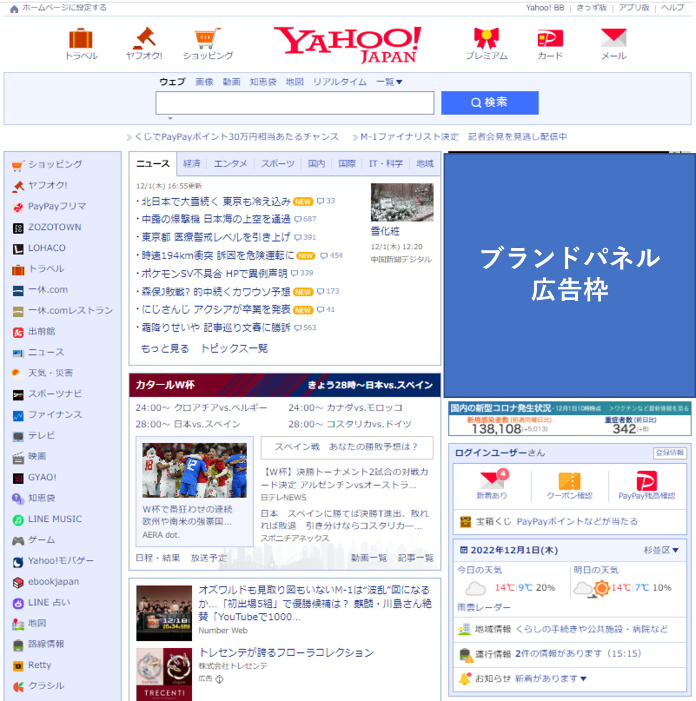The image size is (696, 701).
Task: Select the カード PayPay card icon
Action: [x=550, y=39]
